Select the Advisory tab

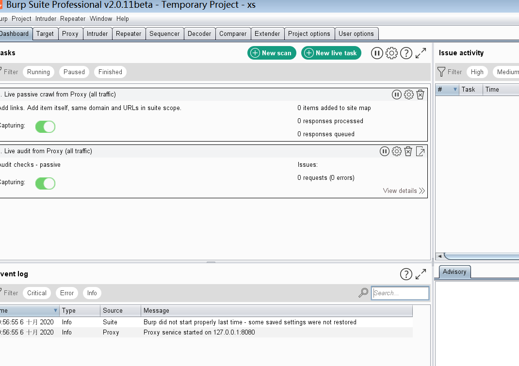click(x=454, y=271)
